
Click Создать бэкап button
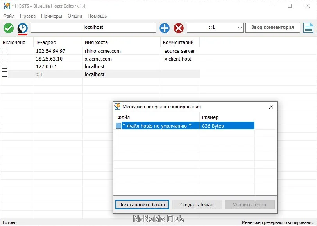click(x=197, y=205)
